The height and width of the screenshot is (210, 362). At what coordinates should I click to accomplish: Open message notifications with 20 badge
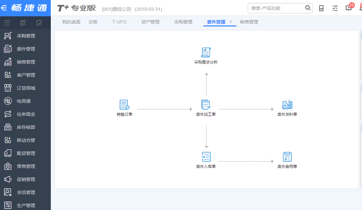coord(349,8)
